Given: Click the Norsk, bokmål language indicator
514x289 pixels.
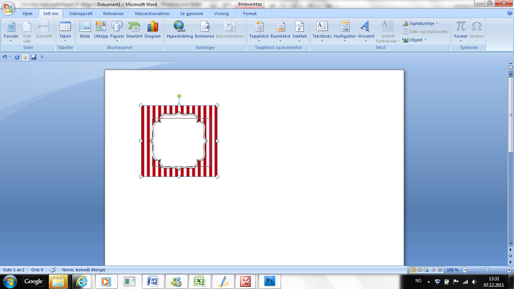Looking at the screenshot, I should [84, 270].
